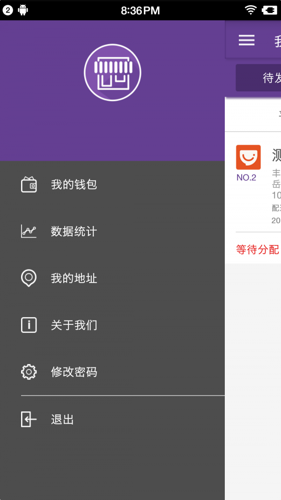The image size is (281, 500).
Task: Tap the location pin icon
Action: (x=29, y=278)
